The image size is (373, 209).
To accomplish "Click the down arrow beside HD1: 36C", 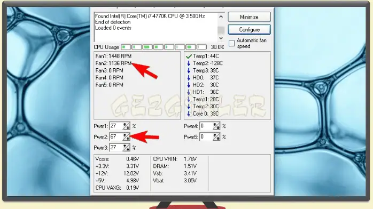I will click(x=189, y=92).
